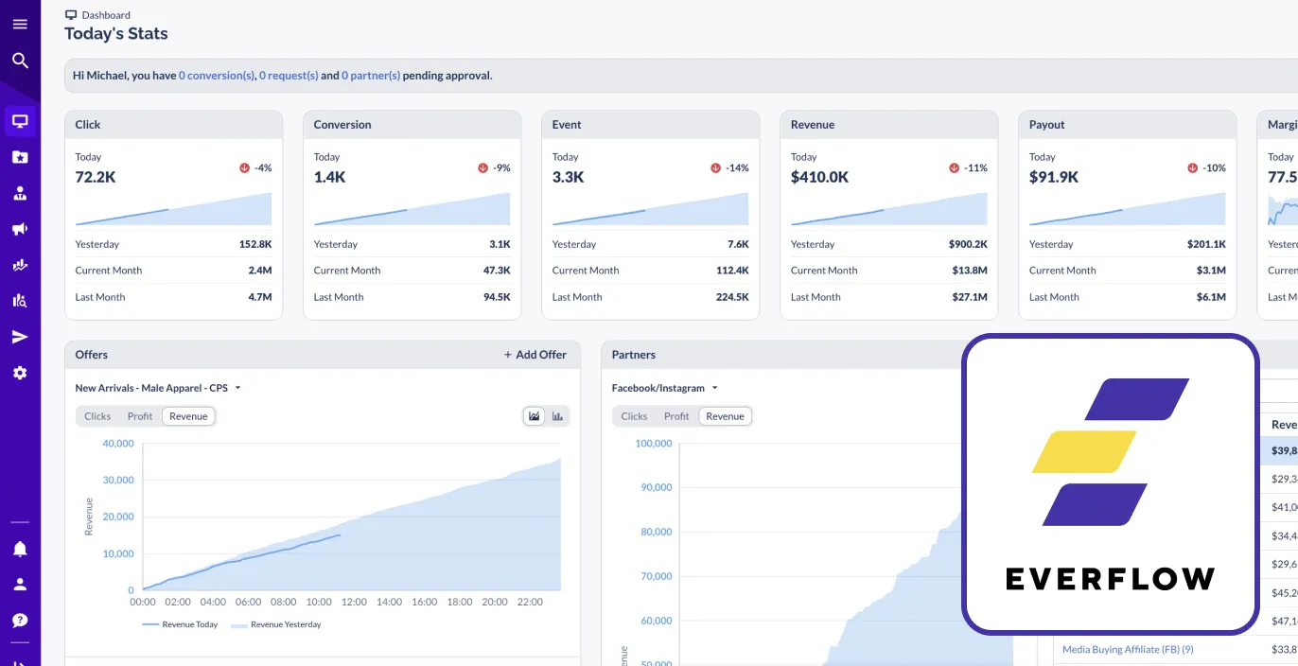Open the 0 conversion(s) pending link

(x=217, y=76)
